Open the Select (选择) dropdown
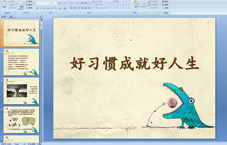This screenshot has height=145, width=227. (166, 8)
